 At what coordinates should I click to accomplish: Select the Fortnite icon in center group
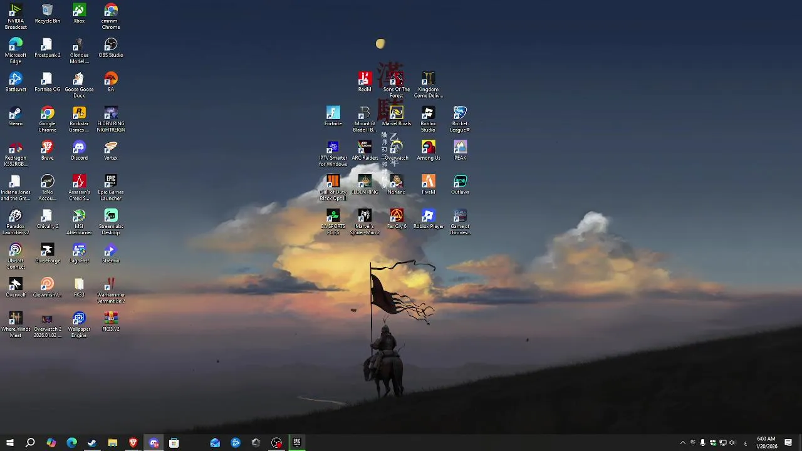tap(333, 117)
